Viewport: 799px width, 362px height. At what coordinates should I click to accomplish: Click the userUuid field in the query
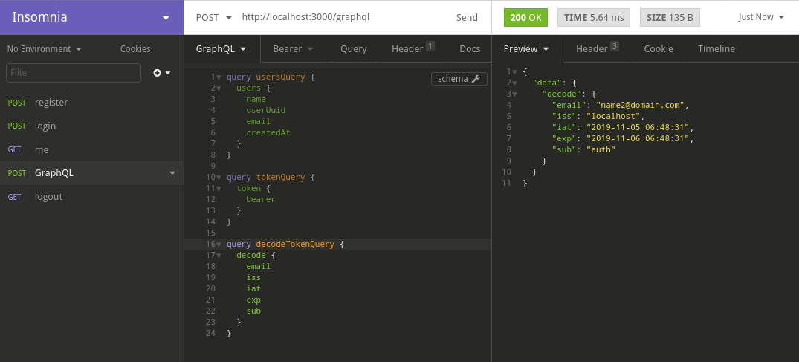pyautogui.click(x=266, y=110)
